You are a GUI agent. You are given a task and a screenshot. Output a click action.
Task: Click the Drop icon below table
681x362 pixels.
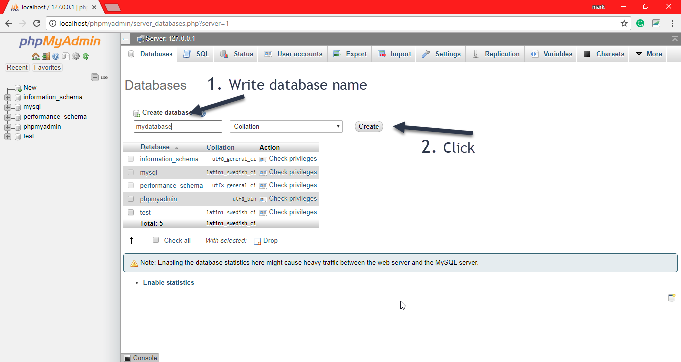257,241
